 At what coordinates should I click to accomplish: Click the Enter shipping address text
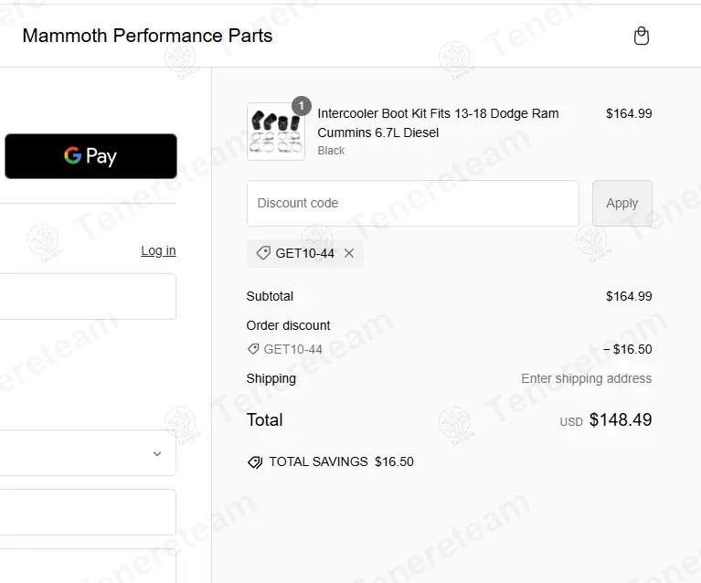click(586, 378)
